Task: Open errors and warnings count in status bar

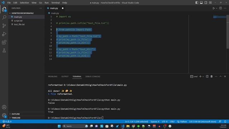Action: 7,121
